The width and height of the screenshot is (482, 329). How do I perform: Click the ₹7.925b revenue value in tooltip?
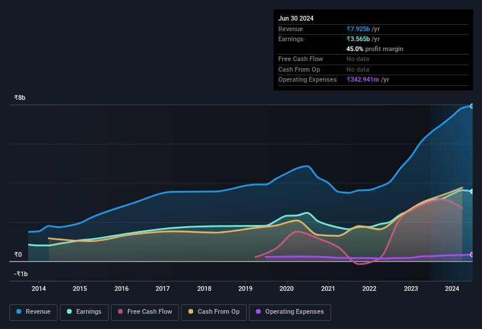click(358, 29)
